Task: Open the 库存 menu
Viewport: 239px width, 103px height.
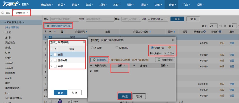Action: (117, 5)
